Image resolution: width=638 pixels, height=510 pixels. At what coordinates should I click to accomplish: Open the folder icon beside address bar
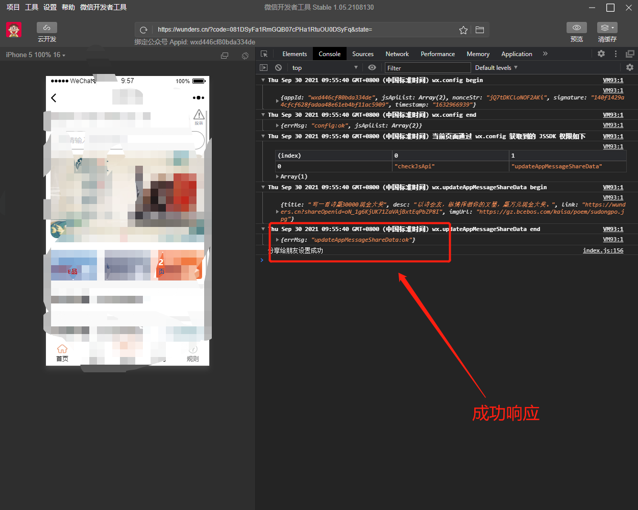click(480, 30)
